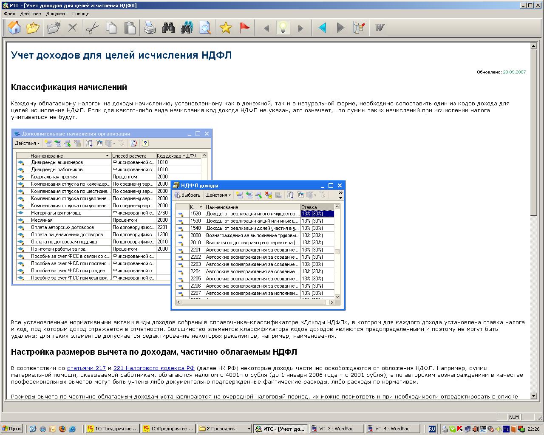Open the Действие menu
Screen dimensions: 544x435
(x=31, y=14)
